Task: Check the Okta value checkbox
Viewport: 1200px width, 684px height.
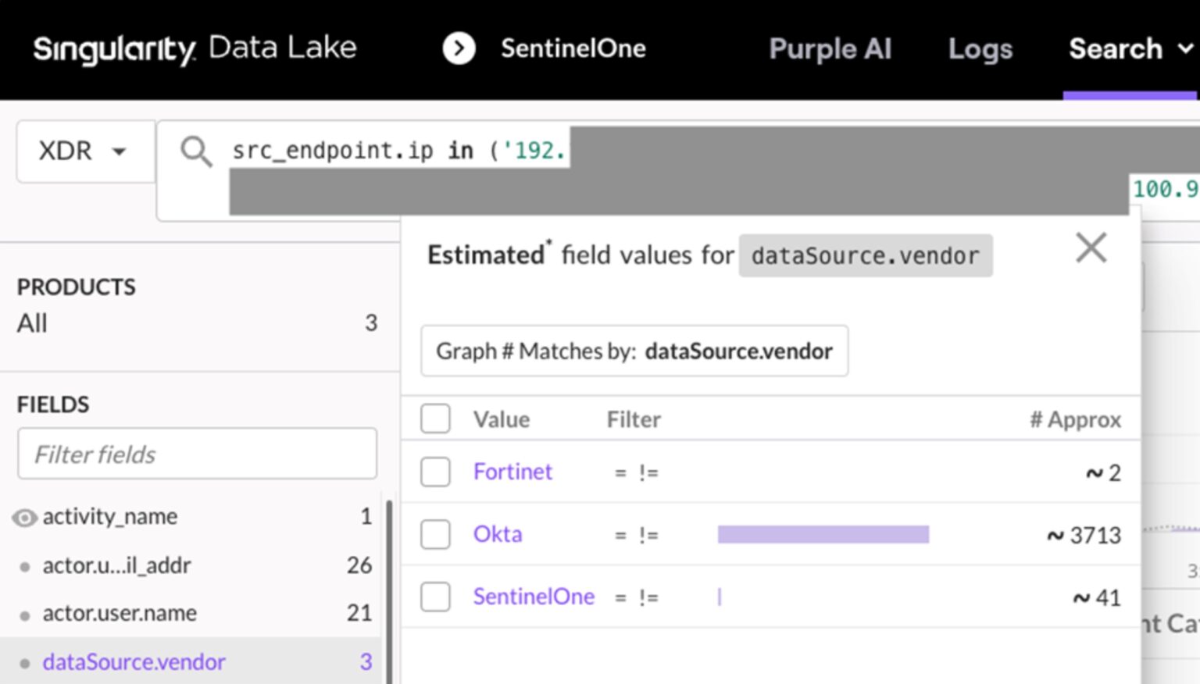Action: (435, 535)
